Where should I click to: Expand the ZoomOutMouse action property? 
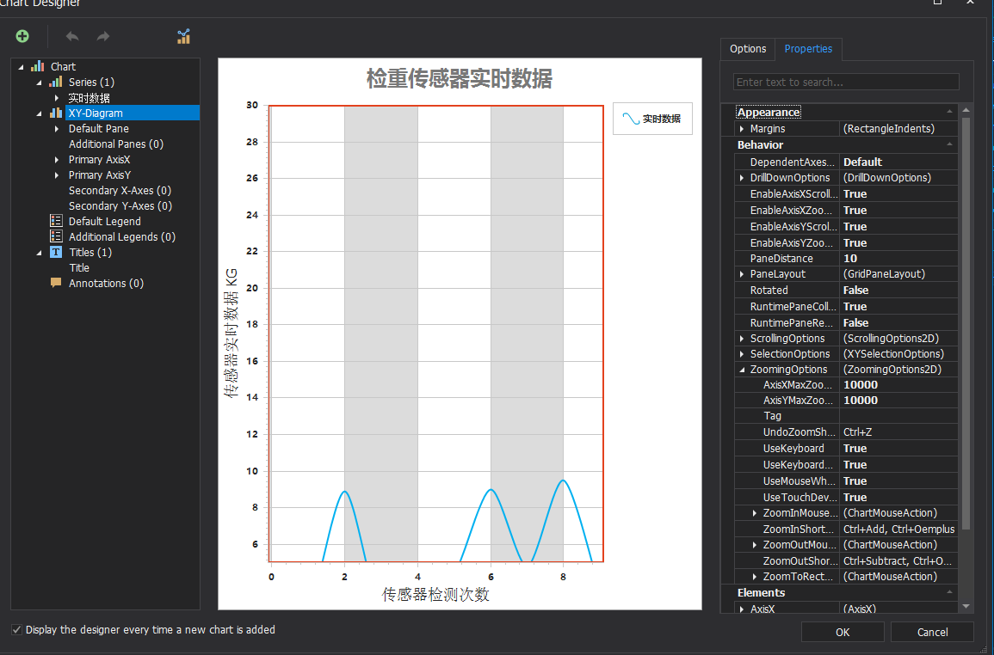[x=755, y=544]
